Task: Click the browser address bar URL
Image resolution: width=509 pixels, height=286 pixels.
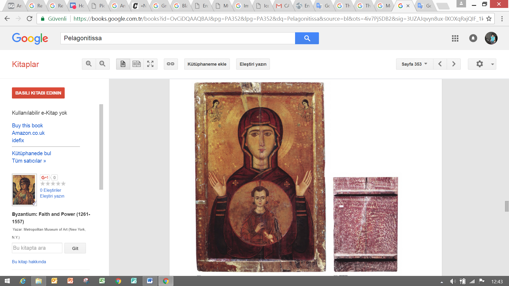Action: pyautogui.click(x=278, y=19)
